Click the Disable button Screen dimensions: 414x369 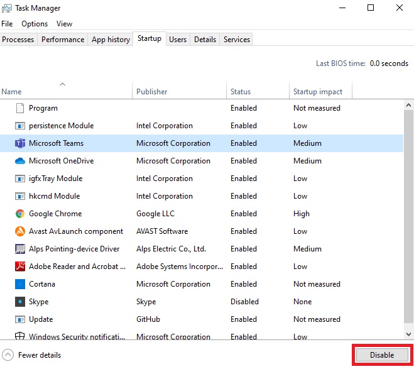click(x=382, y=355)
